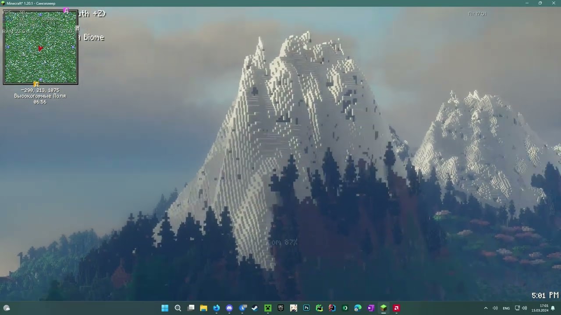Screen dimensions: 561x315
Task: Open Steam from the taskbar
Action: [x=255, y=308]
